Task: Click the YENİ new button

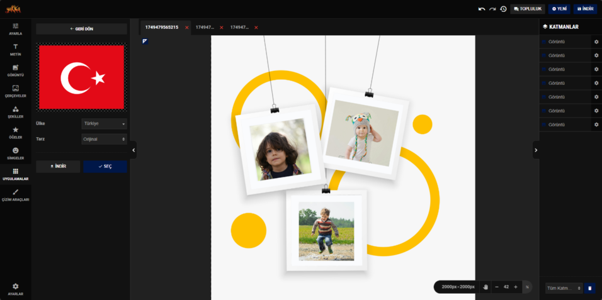Action: coord(559,9)
